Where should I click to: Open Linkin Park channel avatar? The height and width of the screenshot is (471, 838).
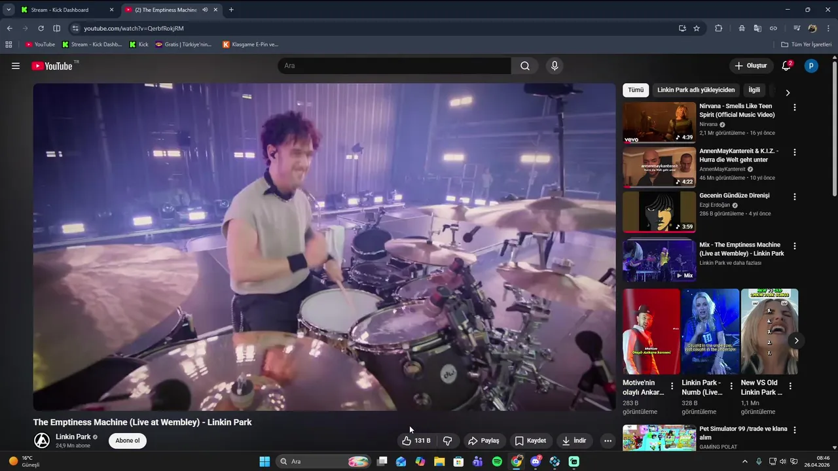coord(42,440)
